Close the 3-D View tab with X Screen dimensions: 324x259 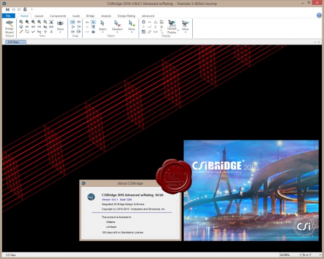[x=319, y=42]
